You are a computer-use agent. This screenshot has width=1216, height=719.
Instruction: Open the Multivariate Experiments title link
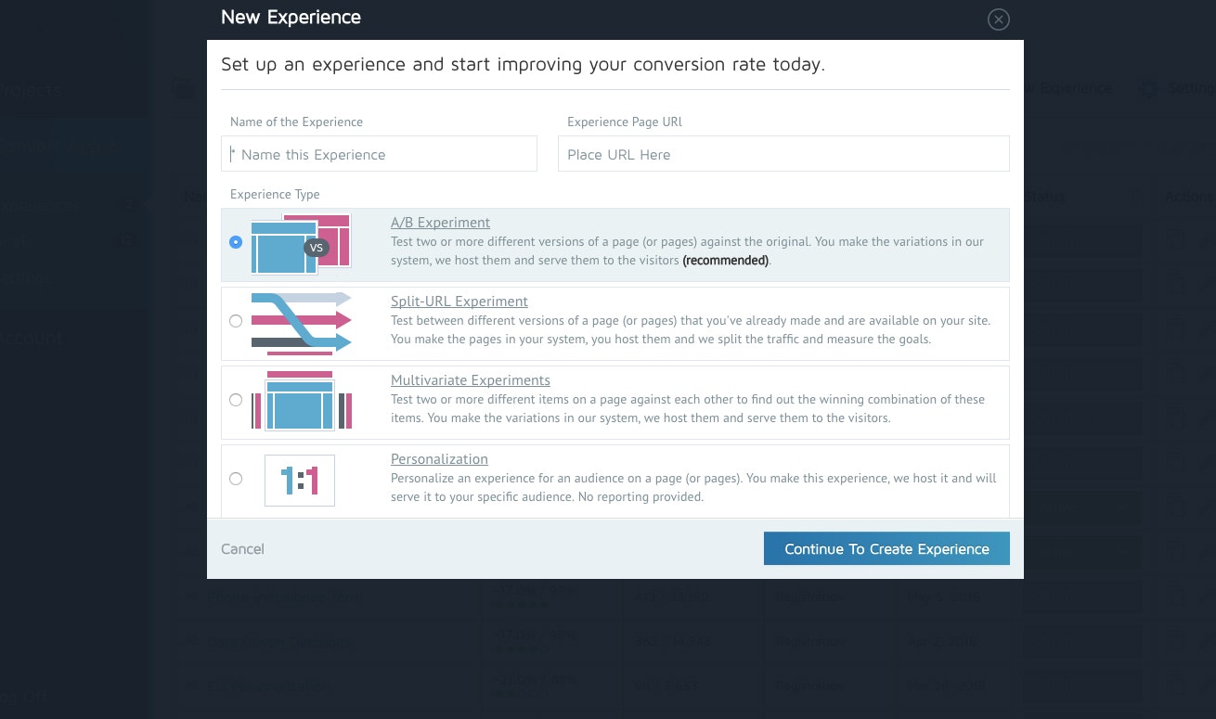[x=471, y=380]
